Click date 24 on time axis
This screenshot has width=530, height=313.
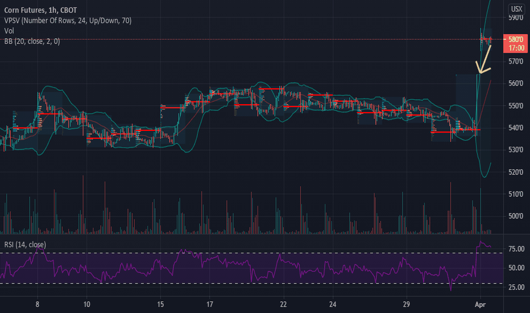(x=333, y=304)
